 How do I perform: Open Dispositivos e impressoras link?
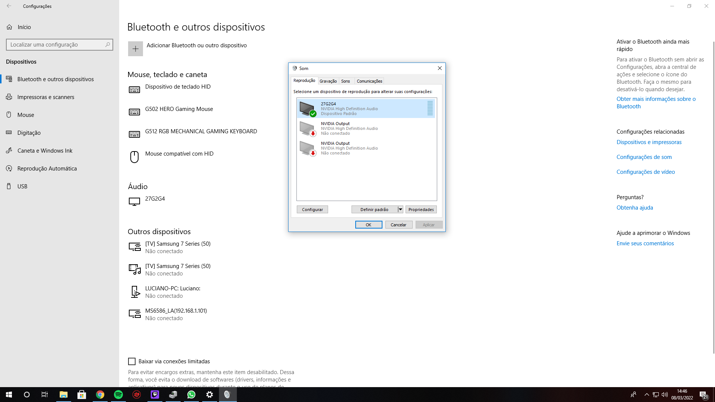(649, 142)
